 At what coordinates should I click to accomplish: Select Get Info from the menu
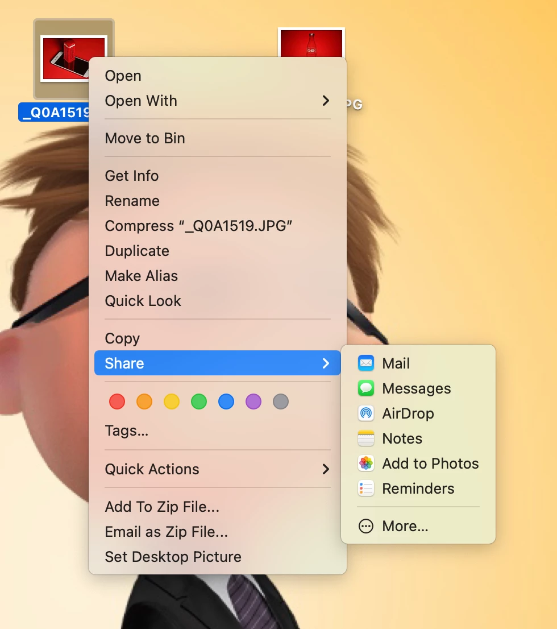point(217,176)
